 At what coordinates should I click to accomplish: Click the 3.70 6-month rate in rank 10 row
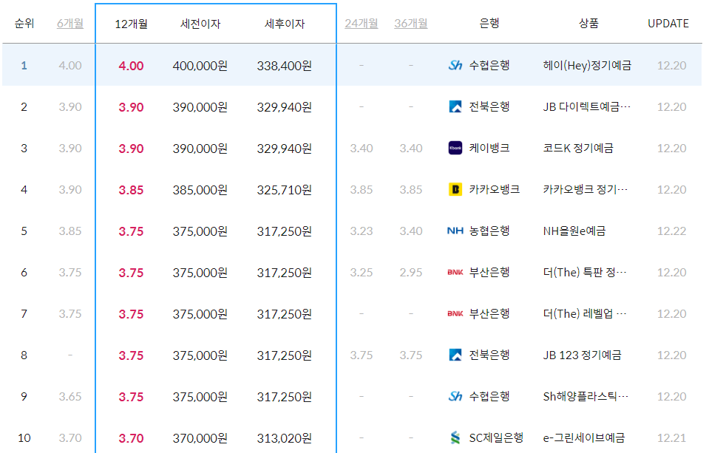70,437
